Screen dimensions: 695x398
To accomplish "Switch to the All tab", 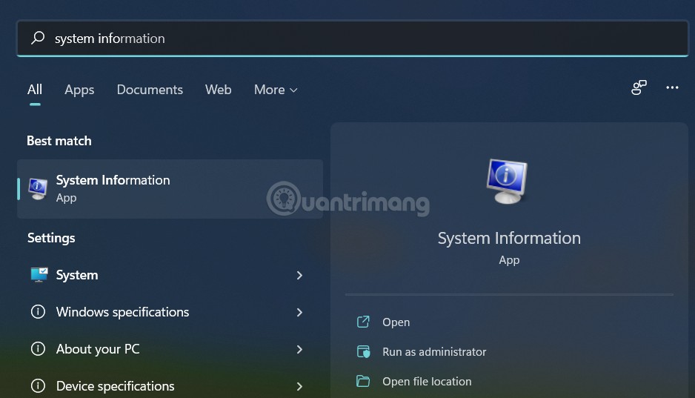I will click(x=35, y=90).
